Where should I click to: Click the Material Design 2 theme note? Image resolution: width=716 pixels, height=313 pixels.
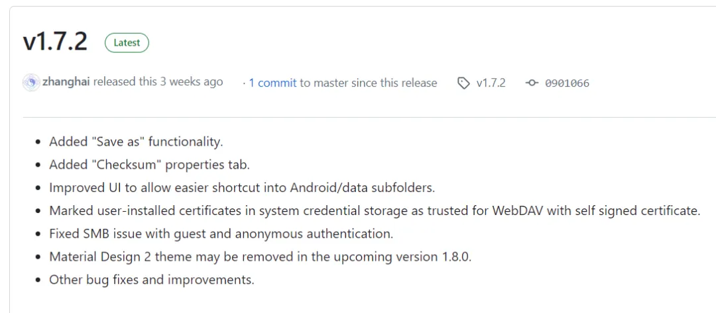260,257
